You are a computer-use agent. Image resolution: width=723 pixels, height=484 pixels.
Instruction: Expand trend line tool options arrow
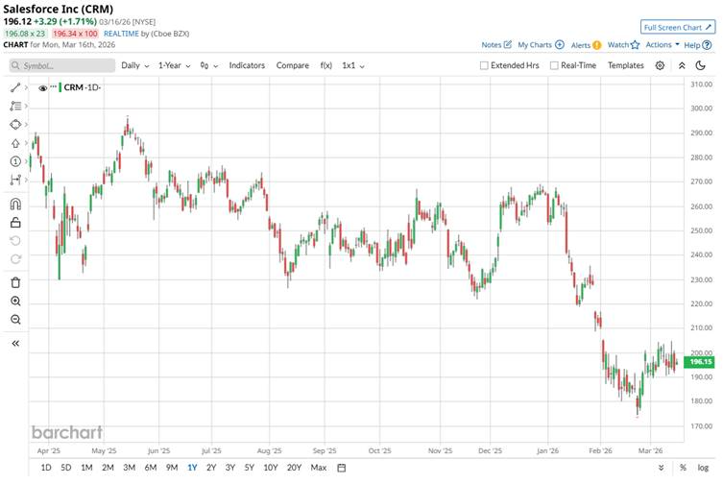26,87
